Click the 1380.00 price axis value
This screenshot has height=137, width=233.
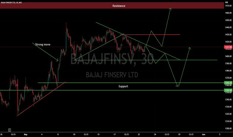click(228, 71)
